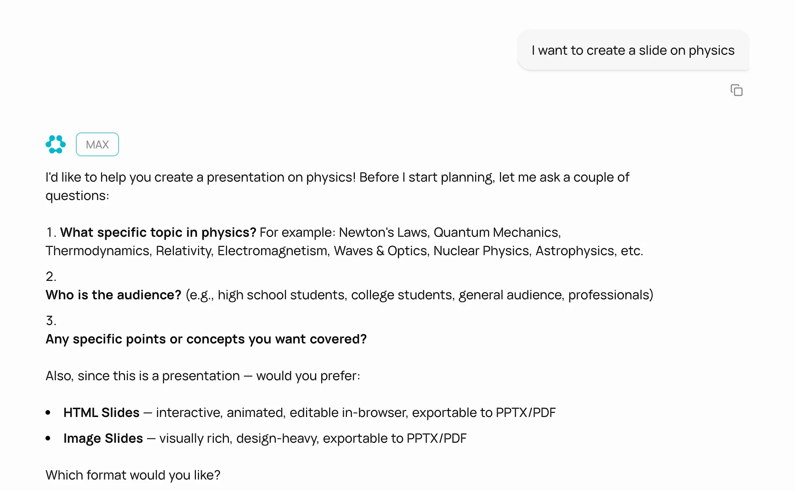Image resolution: width=795 pixels, height=491 pixels.
Task: Click the bold 'What specific topic in physics?' text
Action: 158,232
